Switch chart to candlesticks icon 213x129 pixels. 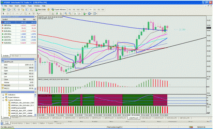point(57,14)
